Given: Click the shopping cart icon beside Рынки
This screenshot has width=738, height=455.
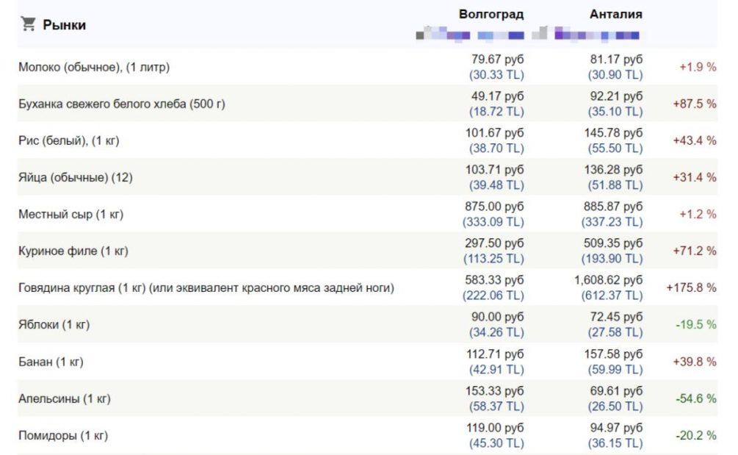Looking at the screenshot, I should pyautogui.click(x=28, y=24).
